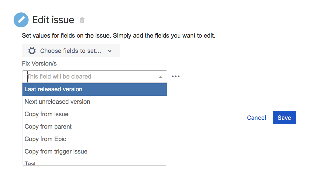
Task: Click the Edit issue heading text
Action: pyautogui.click(x=53, y=20)
